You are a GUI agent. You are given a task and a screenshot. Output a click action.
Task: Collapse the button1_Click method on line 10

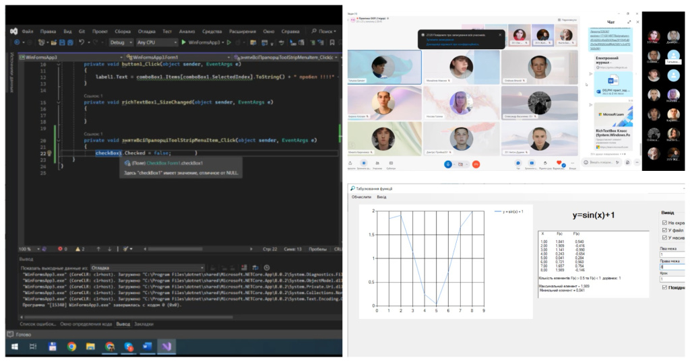point(59,64)
